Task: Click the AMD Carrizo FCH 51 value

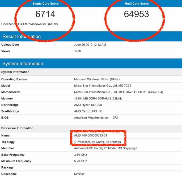Action: click(x=88, y=111)
